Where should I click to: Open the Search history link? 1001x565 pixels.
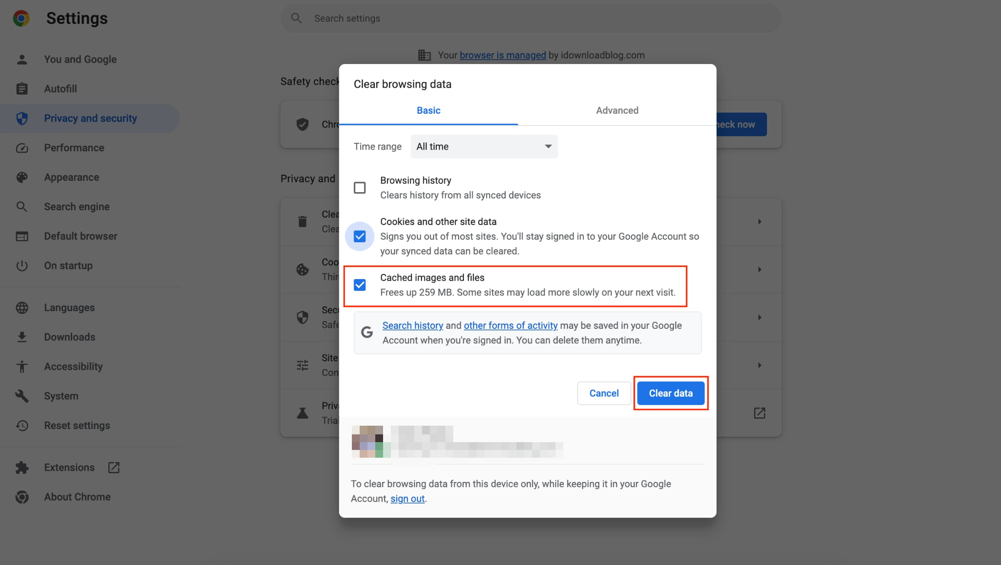[x=412, y=325]
